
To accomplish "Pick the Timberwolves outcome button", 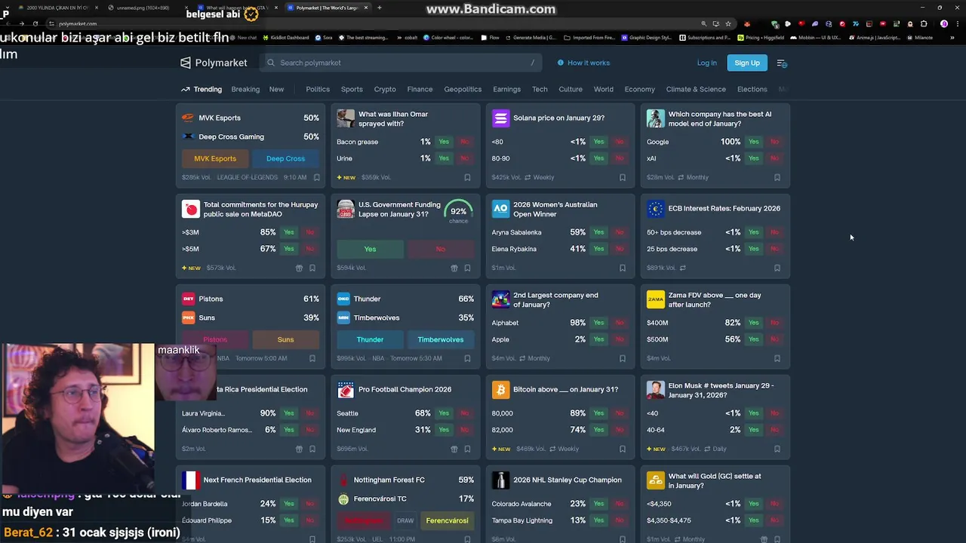I will pyautogui.click(x=441, y=339).
